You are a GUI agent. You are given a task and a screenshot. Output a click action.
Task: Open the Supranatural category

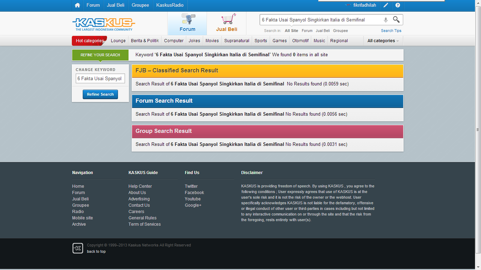(x=237, y=41)
